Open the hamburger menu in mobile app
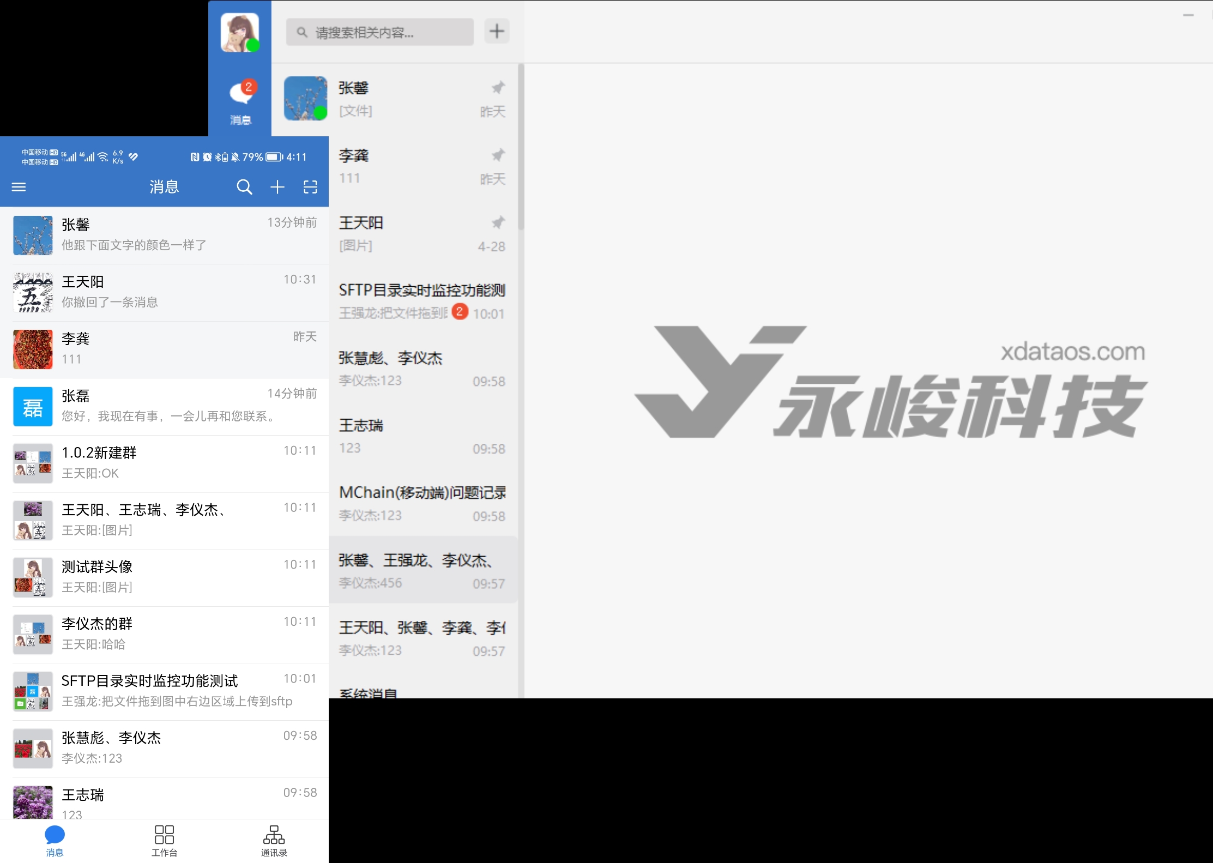The height and width of the screenshot is (863, 1213). click(x=19, y=187)
